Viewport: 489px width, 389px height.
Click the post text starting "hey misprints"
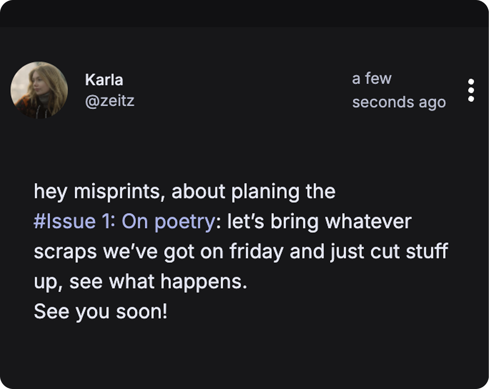click(x=184, y=191)
